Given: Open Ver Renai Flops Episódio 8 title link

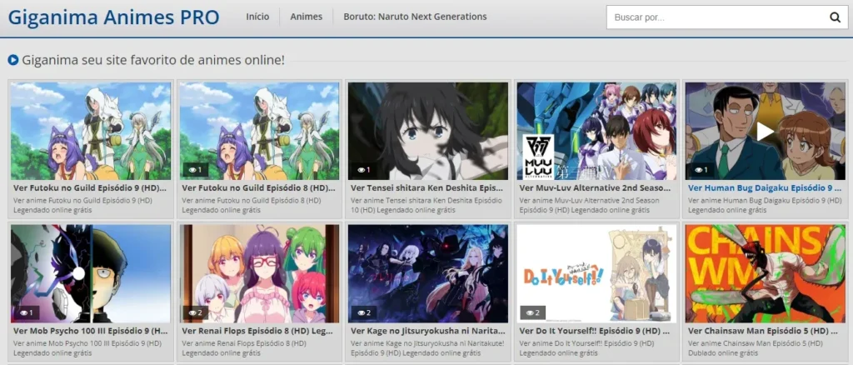Looking at the screenshot, I should click(x=258, y=330).
